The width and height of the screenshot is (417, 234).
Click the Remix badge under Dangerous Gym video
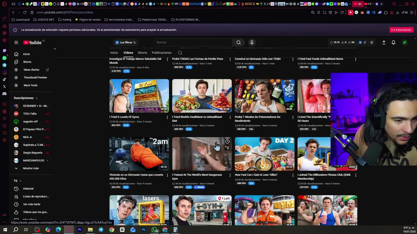[x=199, y=187]
